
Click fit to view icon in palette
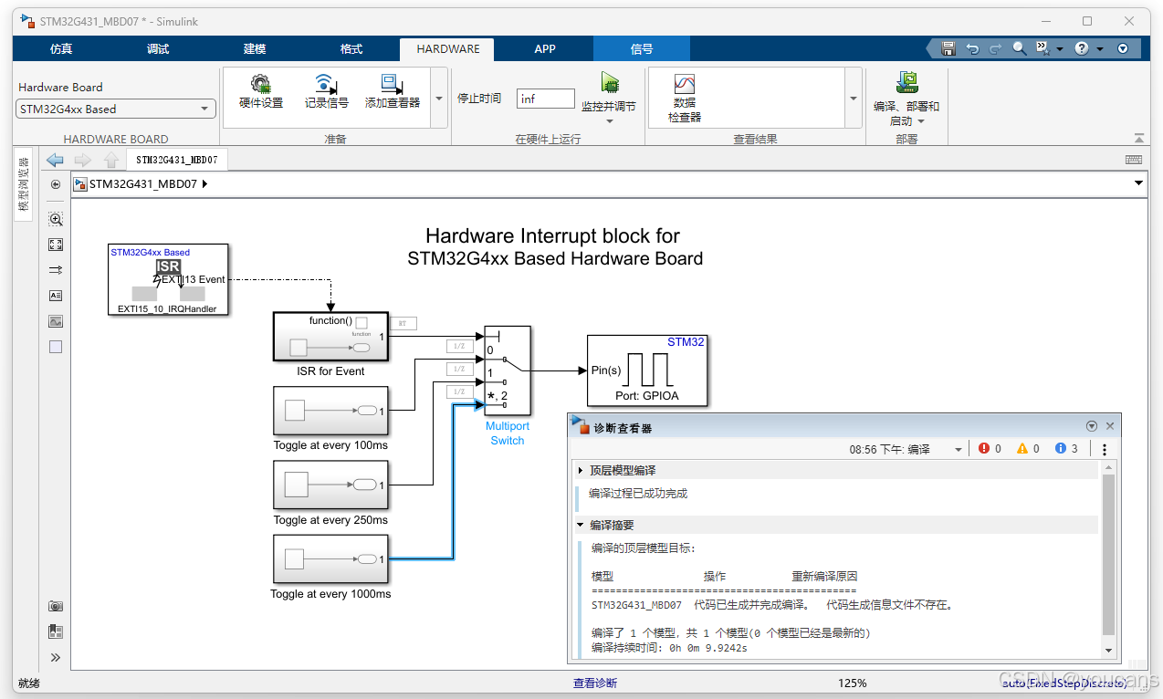pos(56,245)
